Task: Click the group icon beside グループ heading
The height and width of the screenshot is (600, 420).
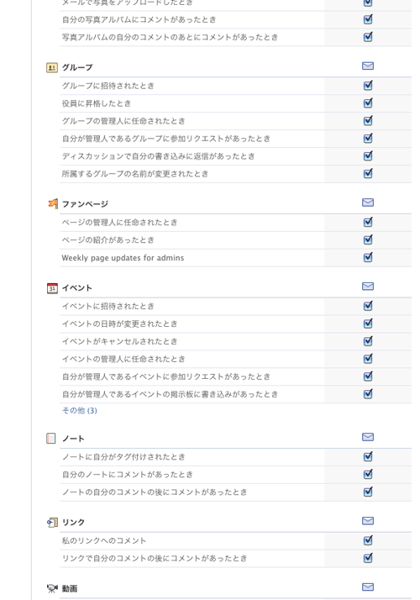Action: (x=52, y=68)
